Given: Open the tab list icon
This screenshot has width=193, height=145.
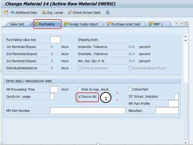Looking at the screenshot, I should tap(187, 24).
